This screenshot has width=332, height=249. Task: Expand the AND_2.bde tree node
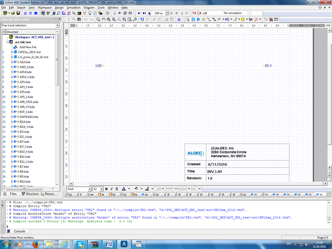click(11, 67)
